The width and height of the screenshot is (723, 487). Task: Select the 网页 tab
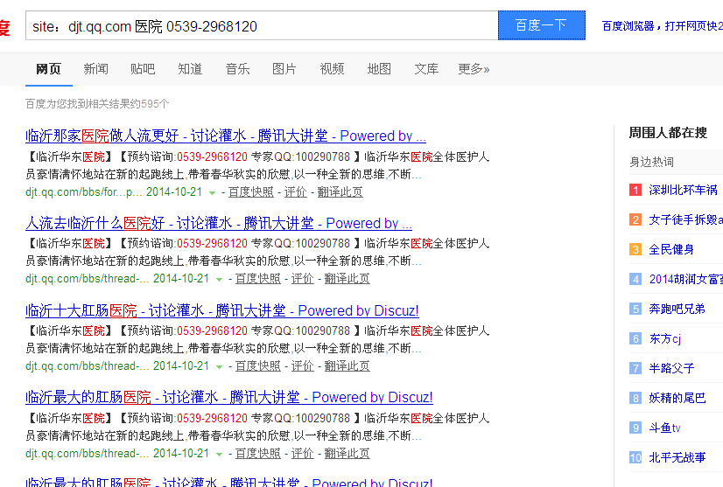click(x=48, y=69)
